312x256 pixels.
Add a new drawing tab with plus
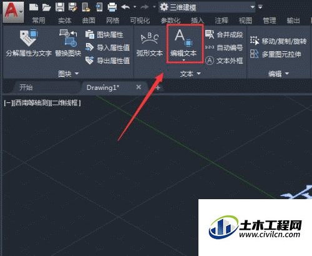click(158, 87)
